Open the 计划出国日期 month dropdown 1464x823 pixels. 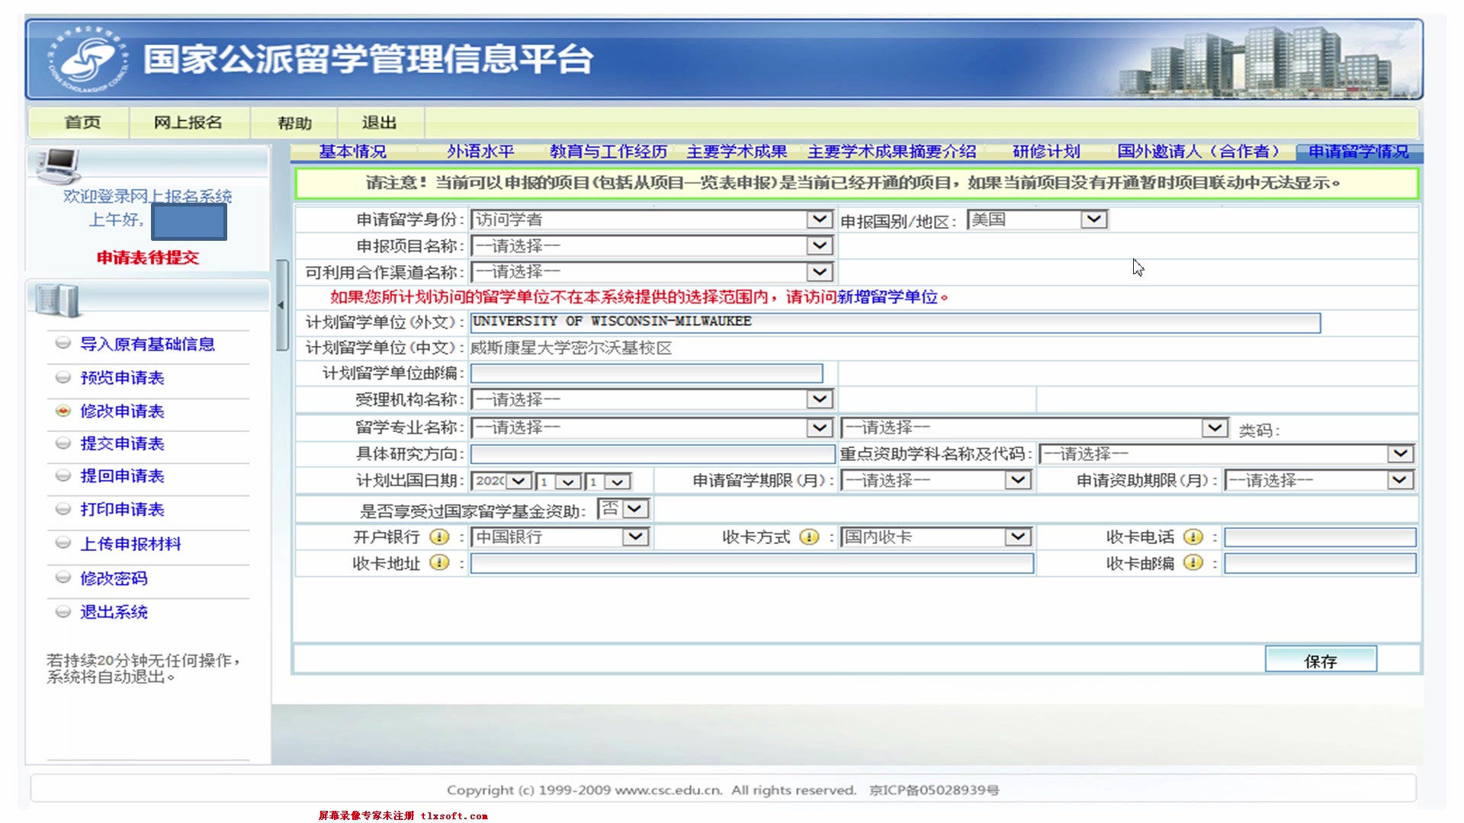coord(559,482)
